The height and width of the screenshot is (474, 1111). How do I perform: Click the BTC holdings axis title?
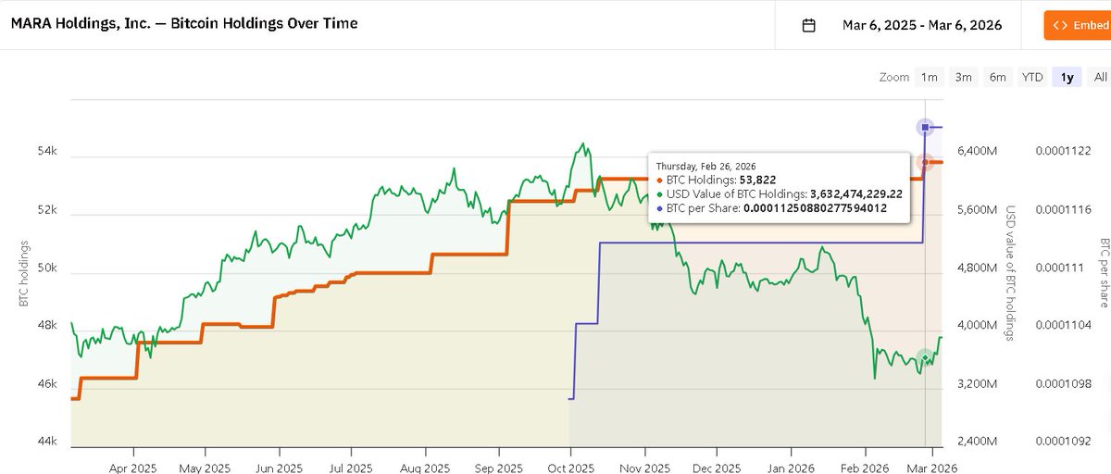point(23,274)
